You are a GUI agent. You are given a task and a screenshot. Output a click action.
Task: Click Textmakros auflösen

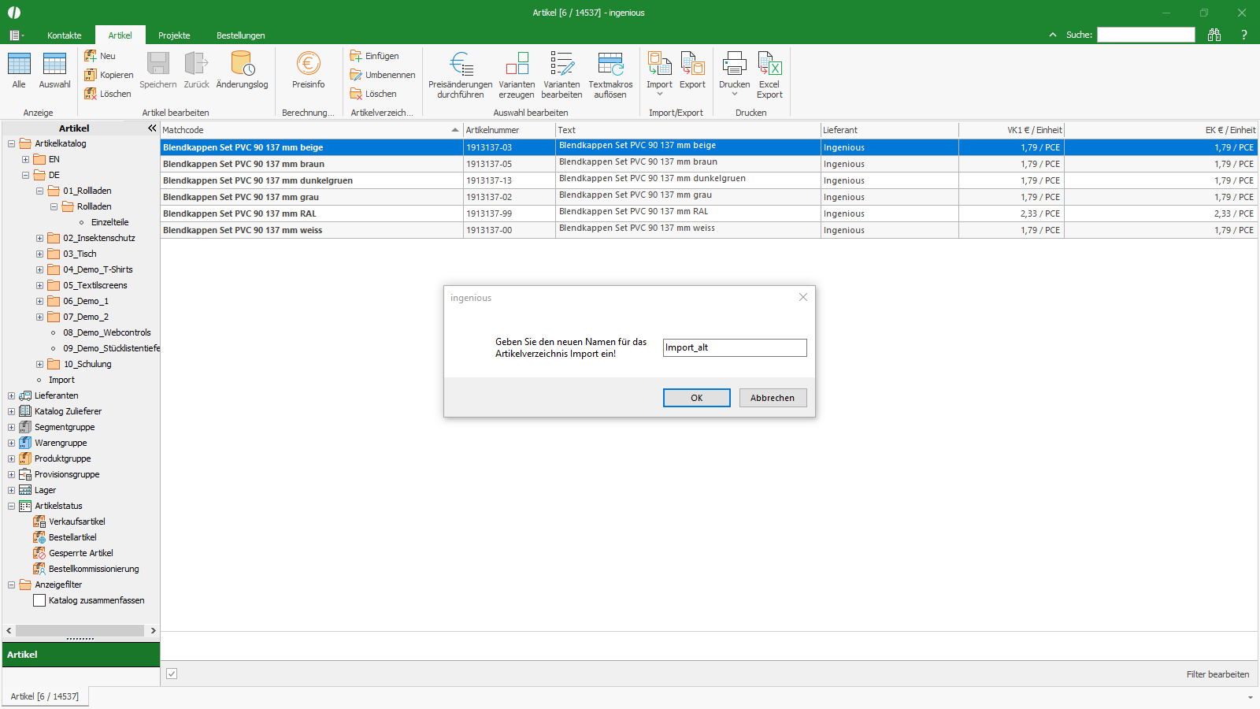pos(610,76)
